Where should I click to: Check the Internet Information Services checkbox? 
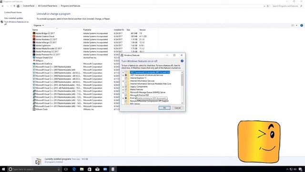pyautogui.click(x=126, y=81)
